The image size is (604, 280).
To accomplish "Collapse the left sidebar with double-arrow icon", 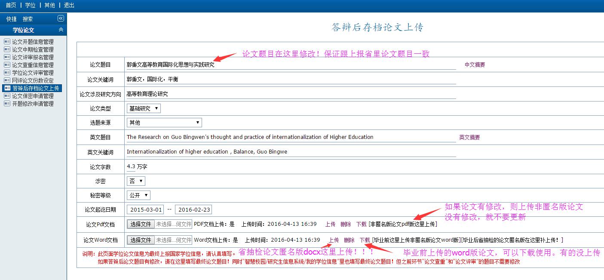I will pos(61,18).
